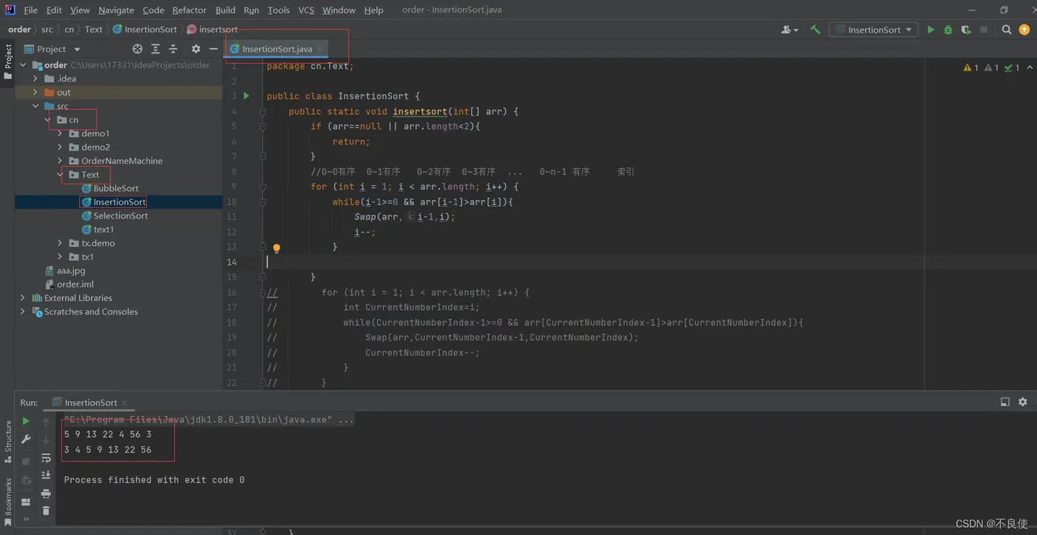Open the Build menu

point(225,10)
